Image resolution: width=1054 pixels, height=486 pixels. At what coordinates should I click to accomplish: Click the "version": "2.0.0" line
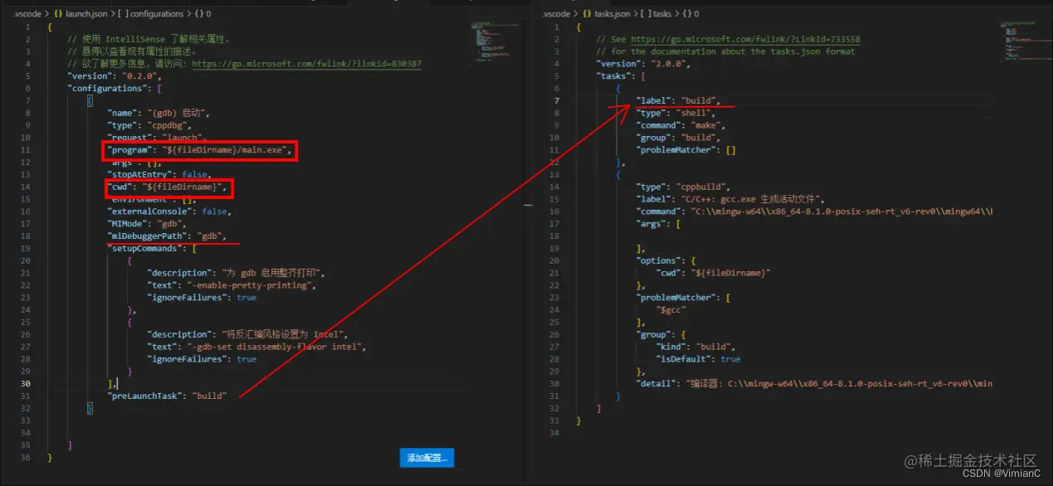643,64
